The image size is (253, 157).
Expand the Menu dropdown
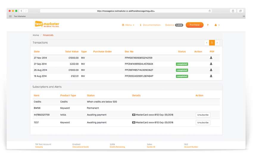128,25
